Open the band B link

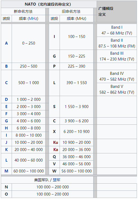pyautogui.click(x=6, y=66)
